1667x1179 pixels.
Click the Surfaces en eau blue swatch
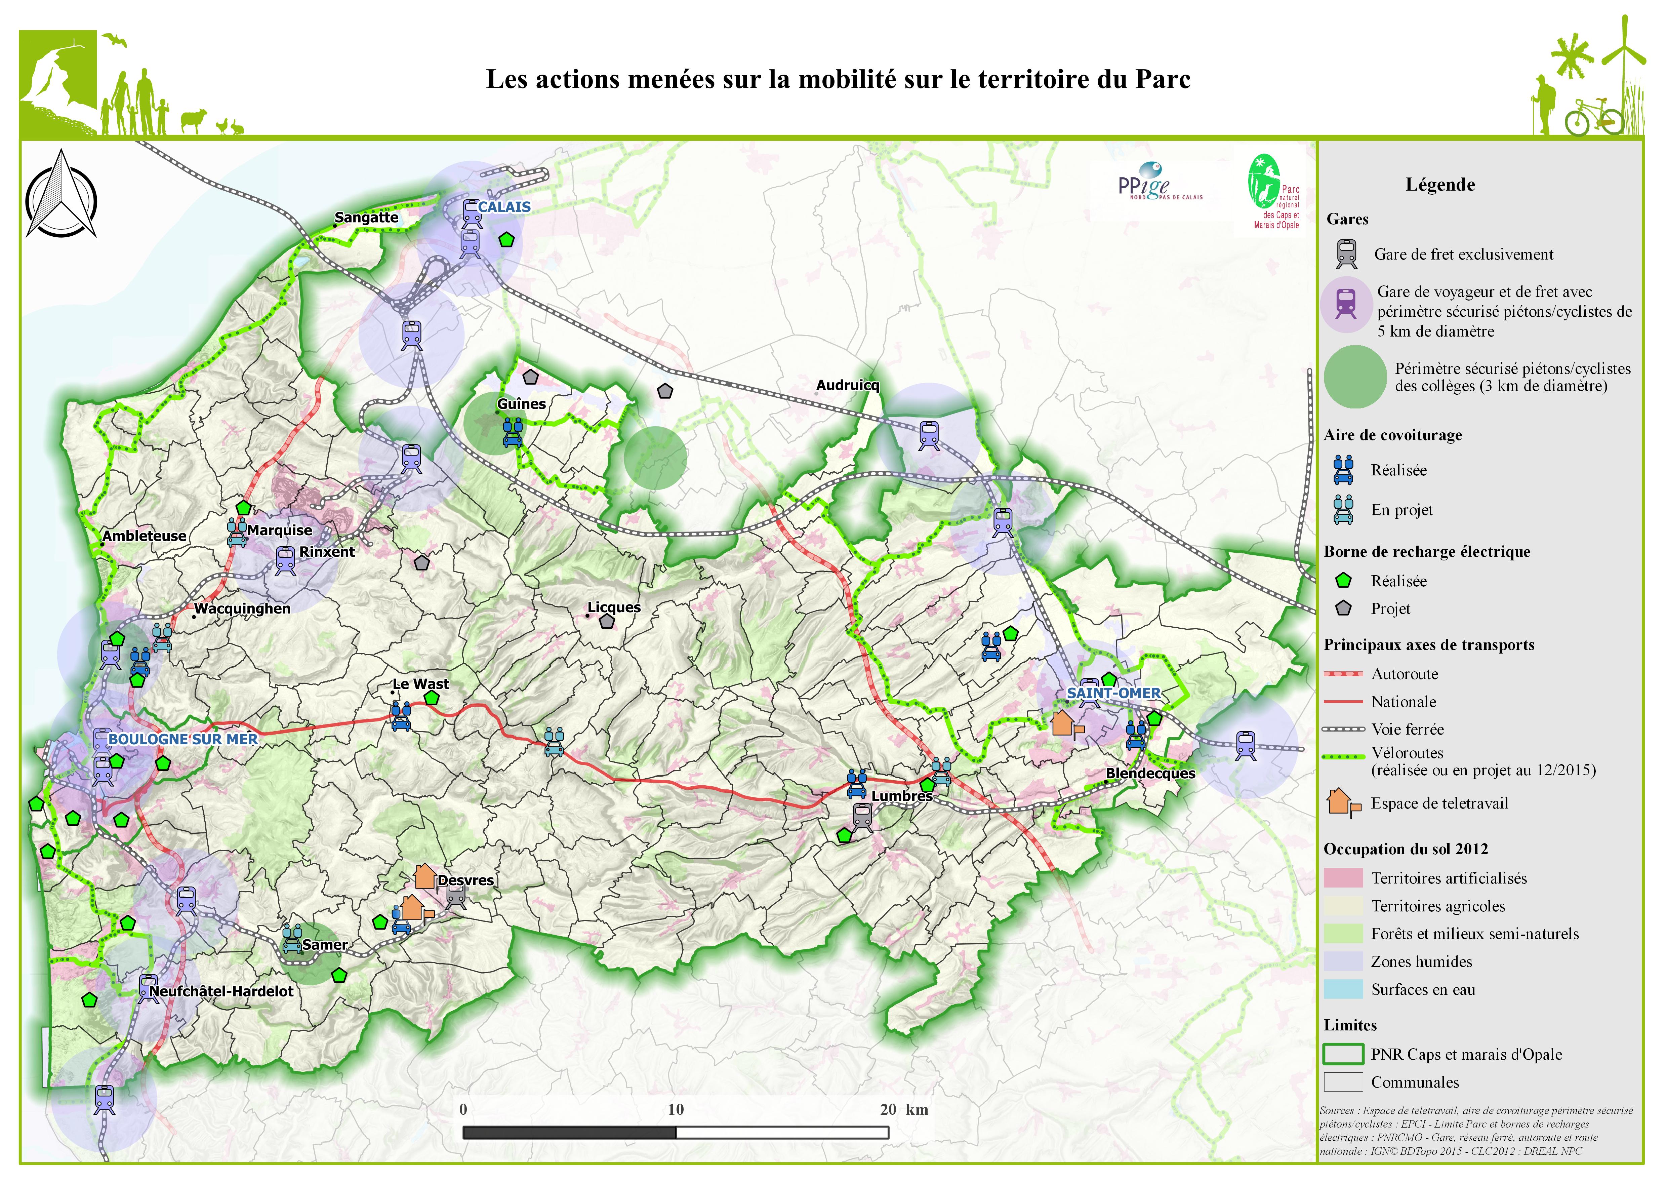(1343, 989)
